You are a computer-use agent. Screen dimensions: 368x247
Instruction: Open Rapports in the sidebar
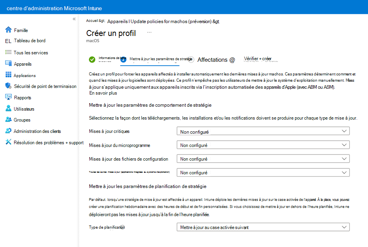[x=22, y=98]
